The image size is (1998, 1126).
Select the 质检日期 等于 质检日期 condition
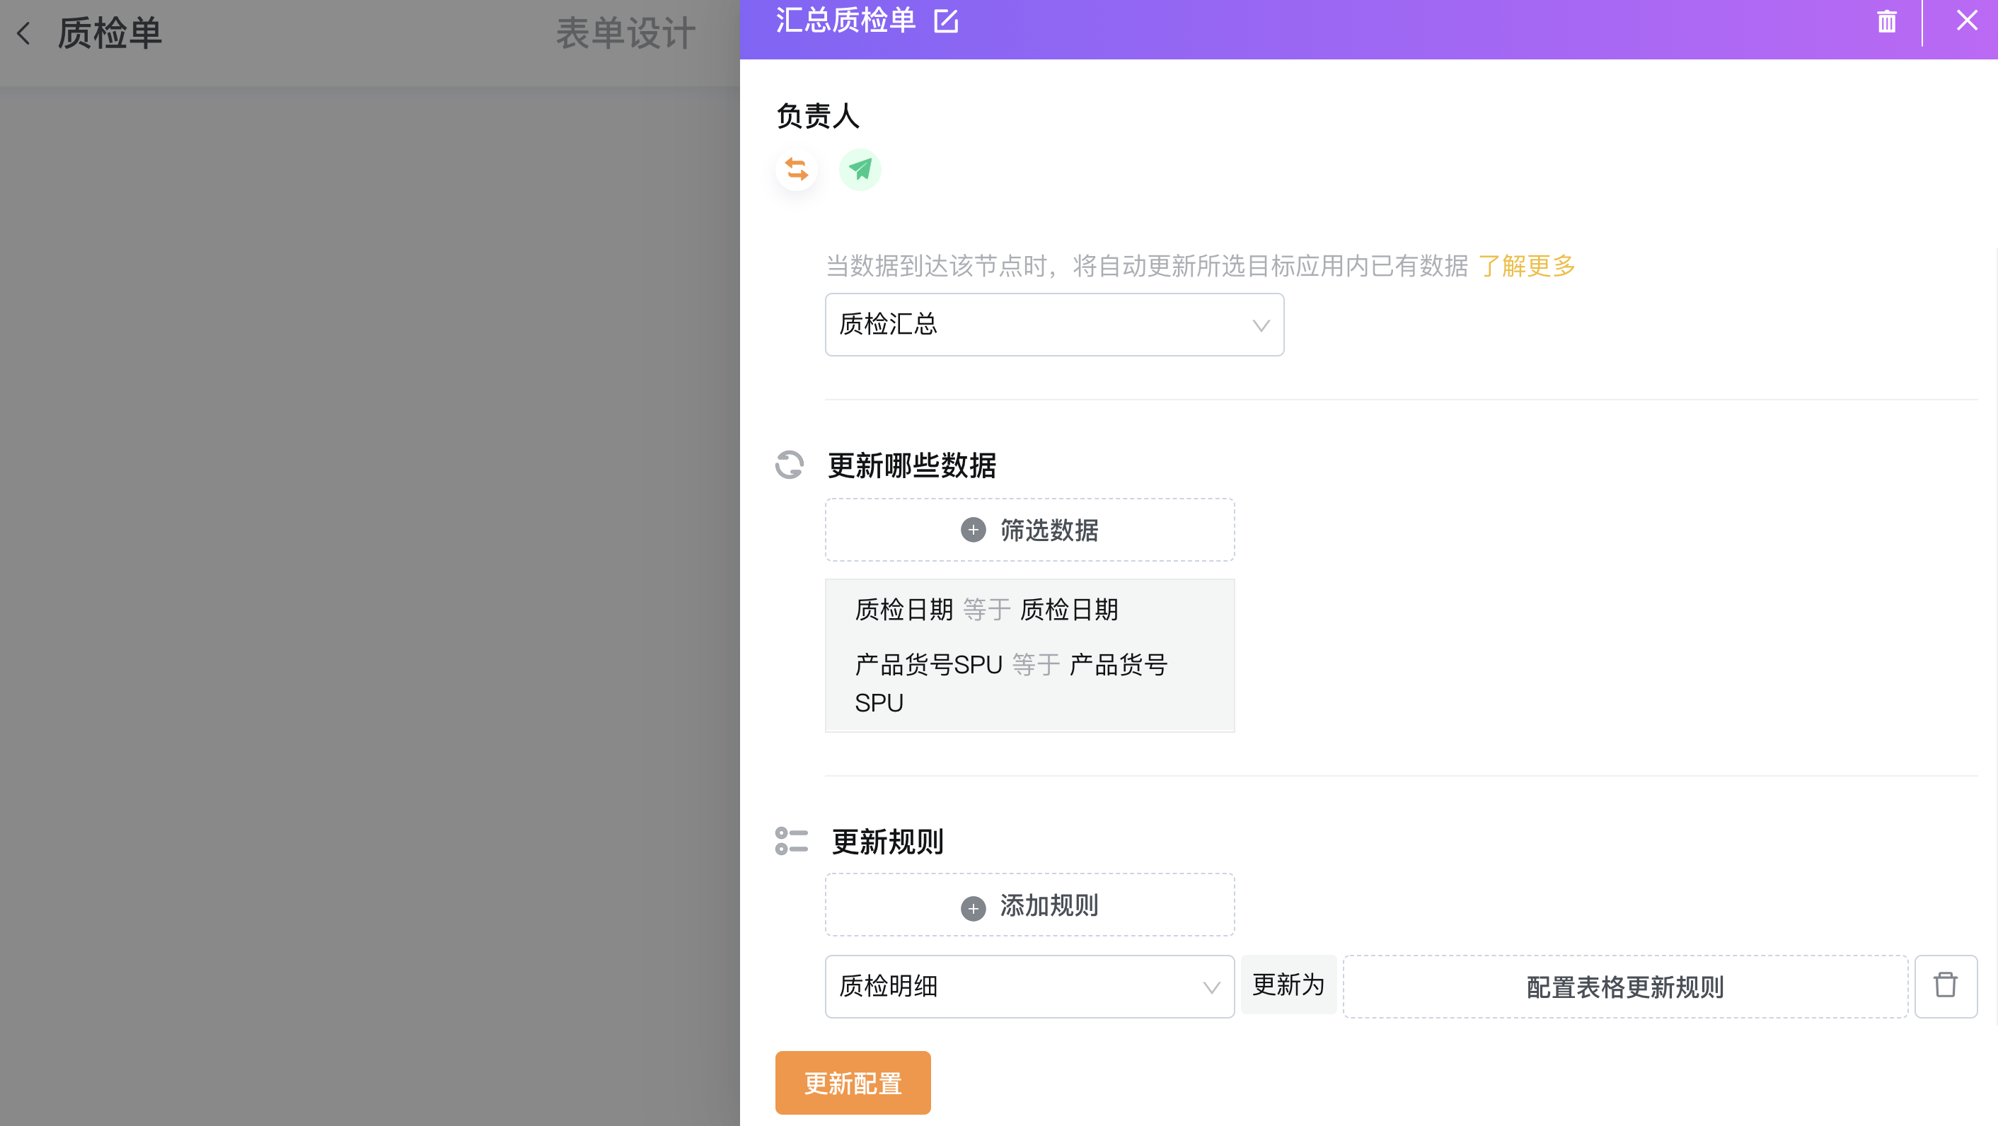986,610
